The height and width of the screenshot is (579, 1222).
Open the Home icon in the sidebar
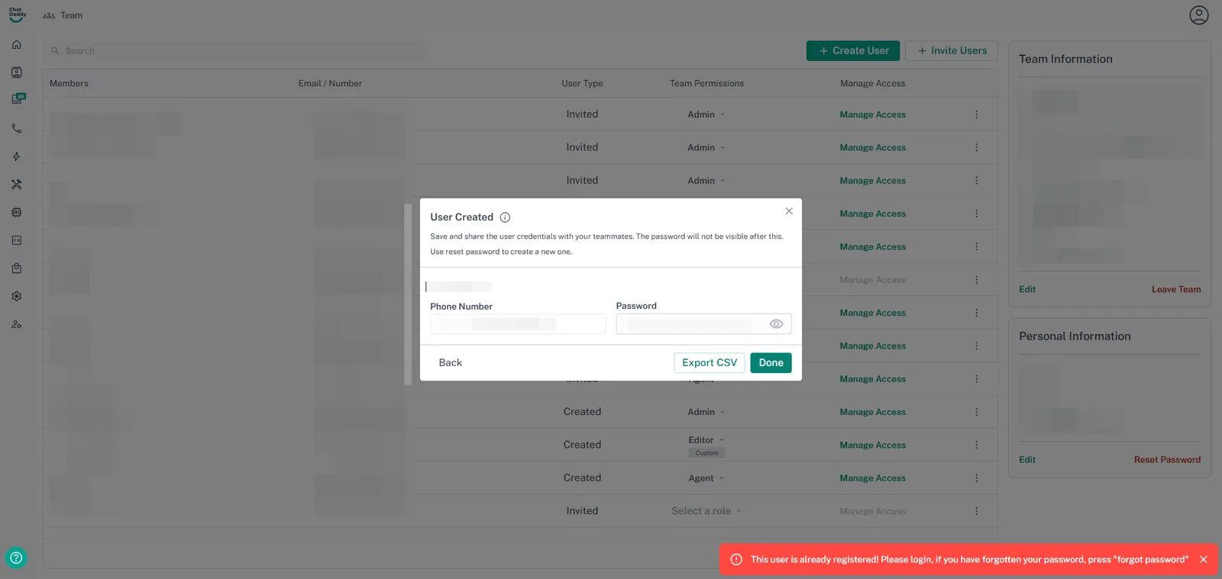pyautogui.click(x=17, y=45)
